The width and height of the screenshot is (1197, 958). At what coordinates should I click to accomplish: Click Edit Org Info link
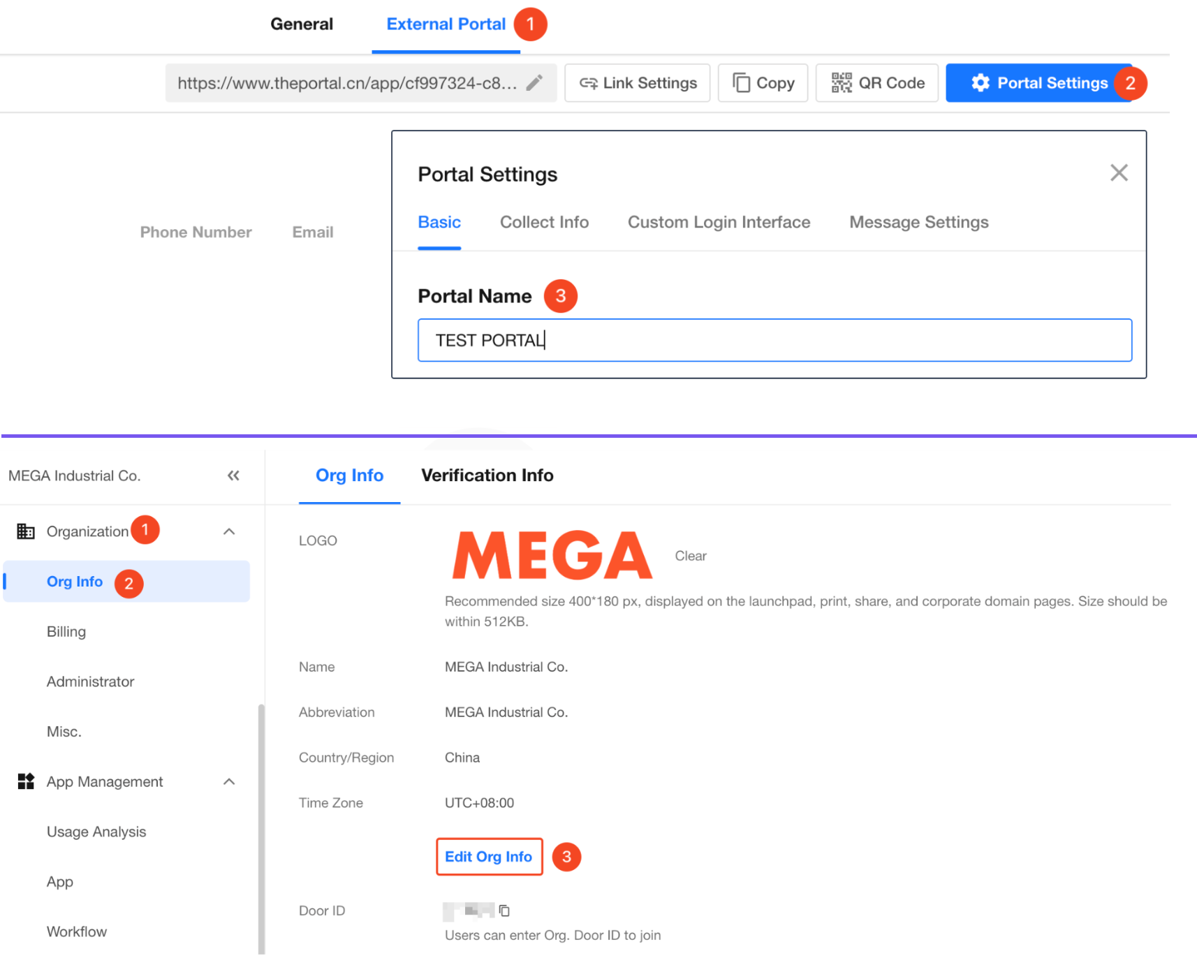tap(489, 857)
